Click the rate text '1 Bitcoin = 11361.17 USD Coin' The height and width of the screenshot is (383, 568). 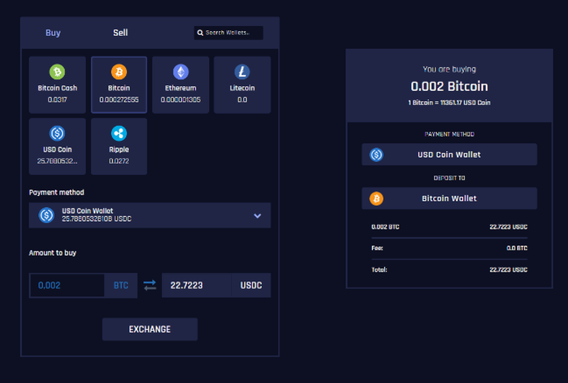click(449, 102)
